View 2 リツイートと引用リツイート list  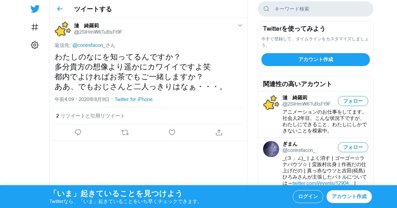coord(91,116)
